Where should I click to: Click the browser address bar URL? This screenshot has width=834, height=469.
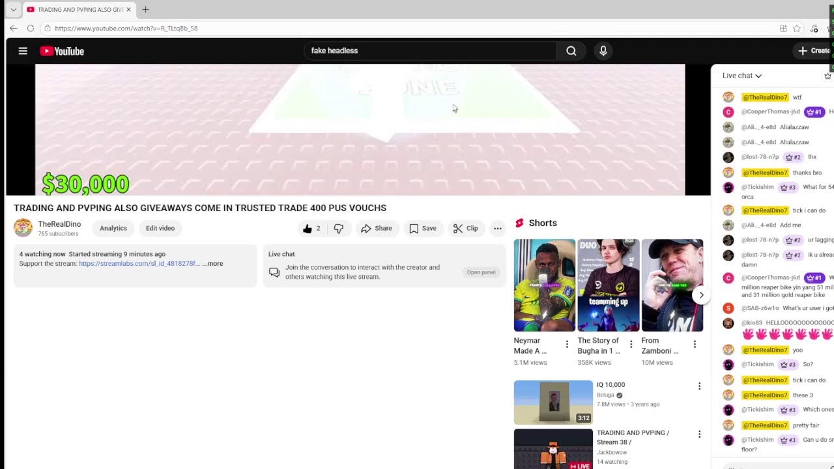[x=126, y=28]
